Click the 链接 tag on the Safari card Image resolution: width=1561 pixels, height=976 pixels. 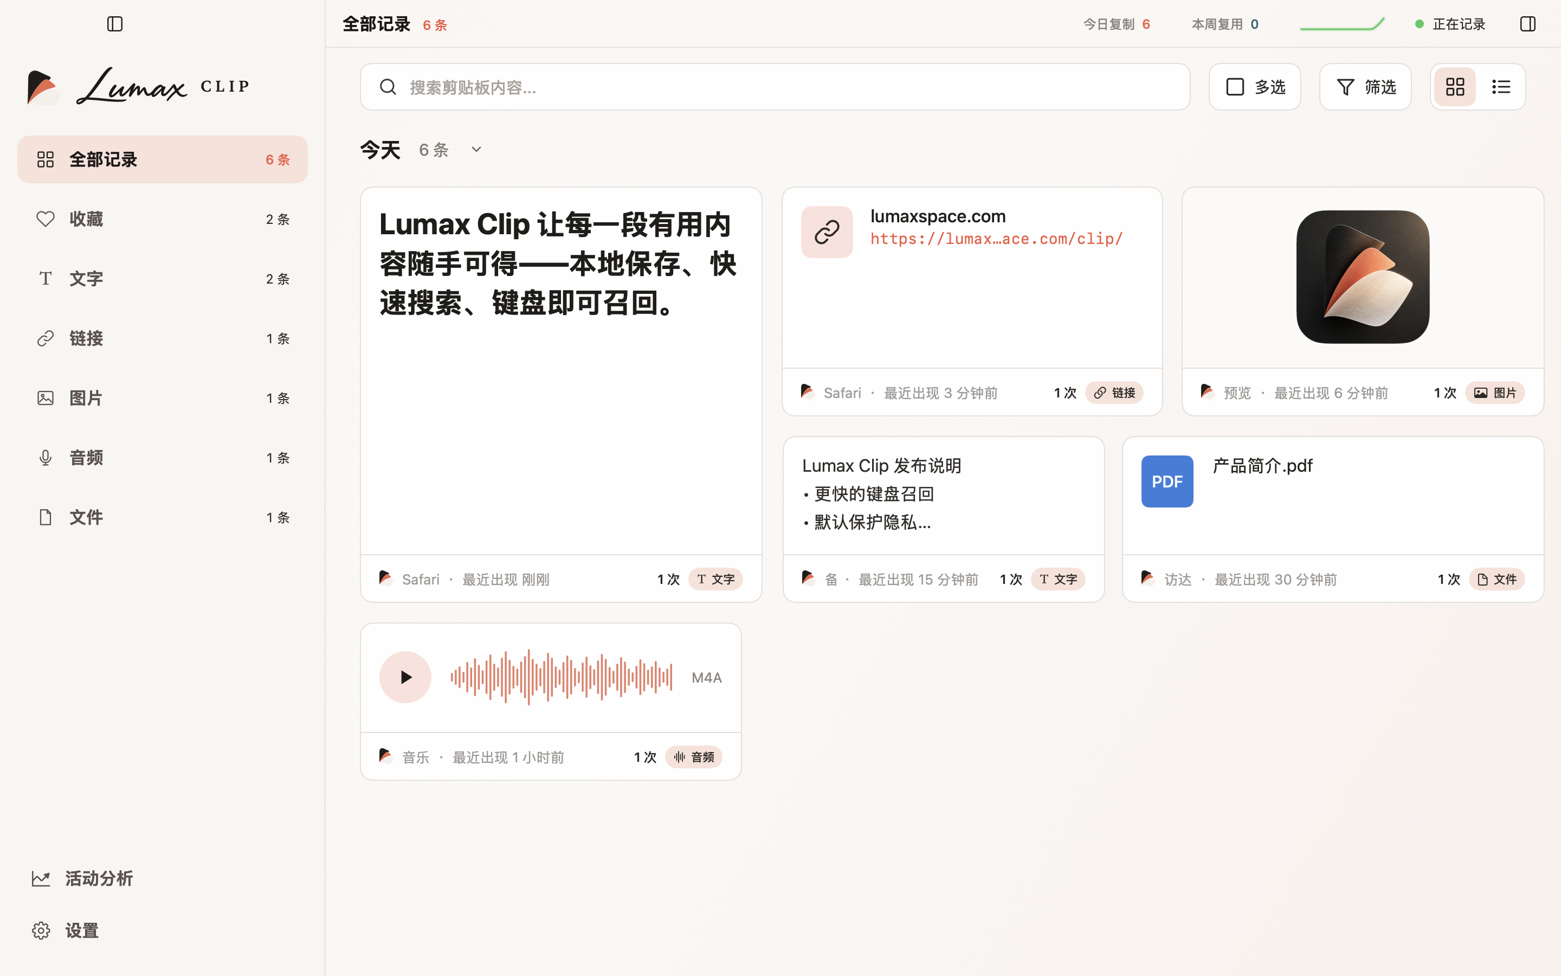pos(1114,393)
